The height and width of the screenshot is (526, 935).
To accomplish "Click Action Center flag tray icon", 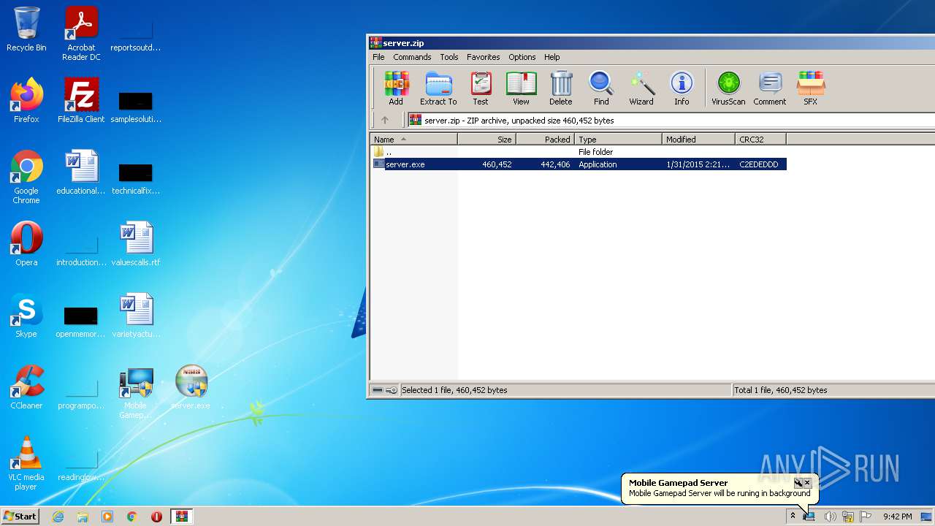I will coord(866,517).
